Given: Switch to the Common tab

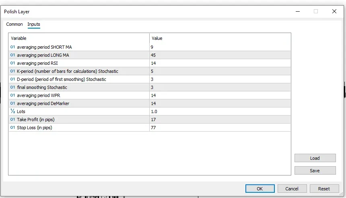Looking at the screenshot, I should click(14, 24).
